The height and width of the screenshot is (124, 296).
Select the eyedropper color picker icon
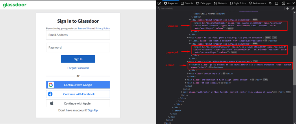point(293,9)
